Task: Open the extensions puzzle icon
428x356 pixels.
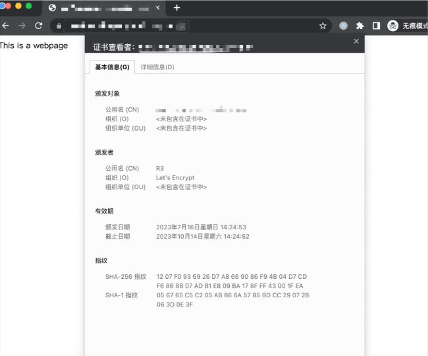Action: (x=360, y=26)
